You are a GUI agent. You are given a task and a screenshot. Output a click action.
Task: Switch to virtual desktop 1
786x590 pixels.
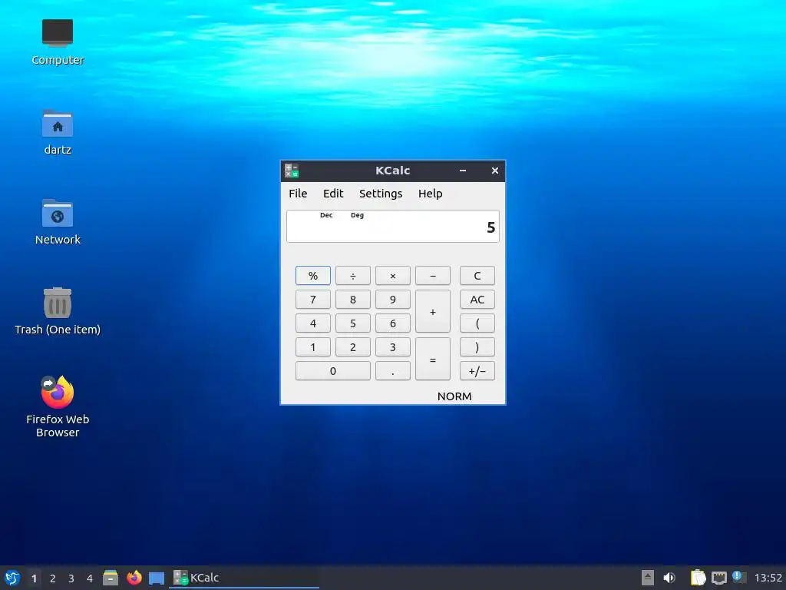(x=34, y=578)
